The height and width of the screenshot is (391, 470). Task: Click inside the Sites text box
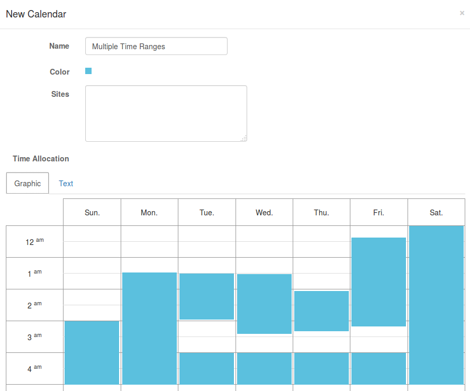166,113
